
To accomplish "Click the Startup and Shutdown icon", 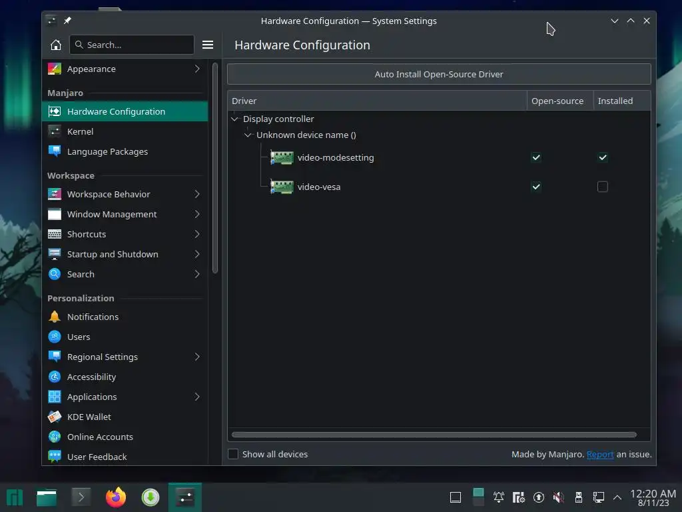I will click(55, 254).
